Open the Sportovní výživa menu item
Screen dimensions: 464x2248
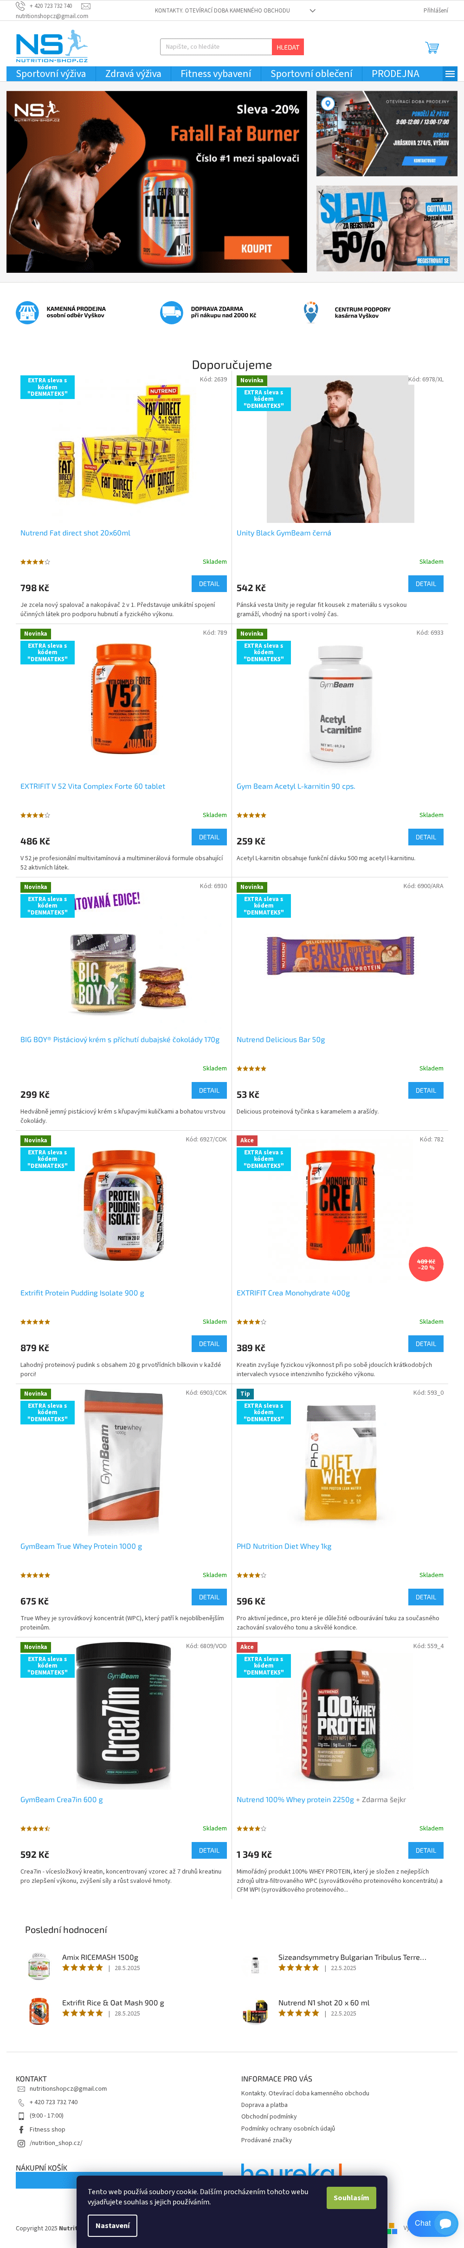[51, 74]
